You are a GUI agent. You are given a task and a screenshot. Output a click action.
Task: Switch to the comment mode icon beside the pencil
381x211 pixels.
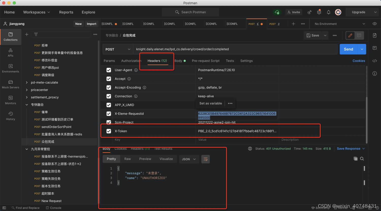(359, 36)
